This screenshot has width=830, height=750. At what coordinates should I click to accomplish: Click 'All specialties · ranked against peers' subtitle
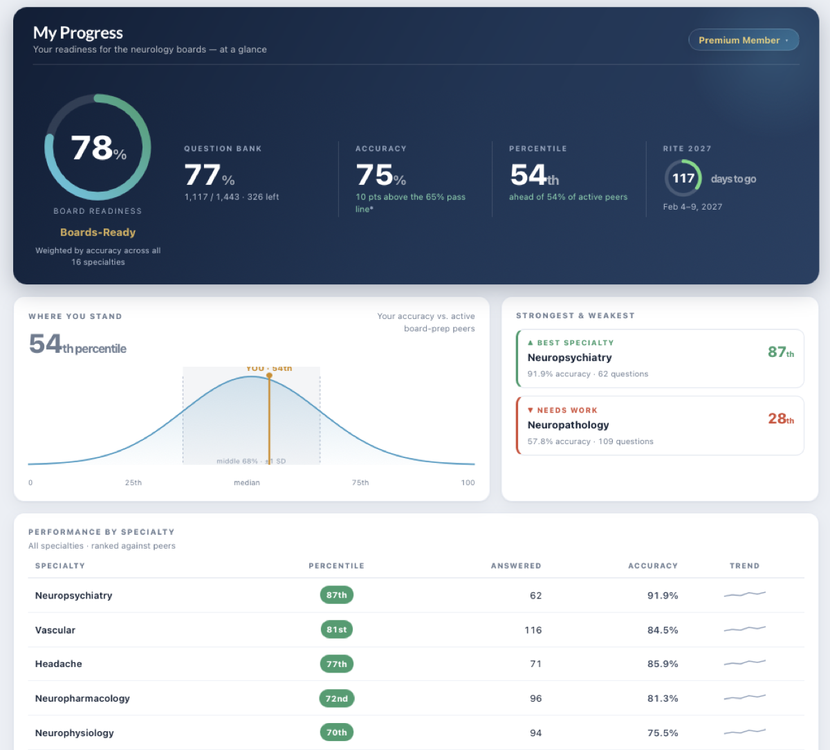point(102,546)
